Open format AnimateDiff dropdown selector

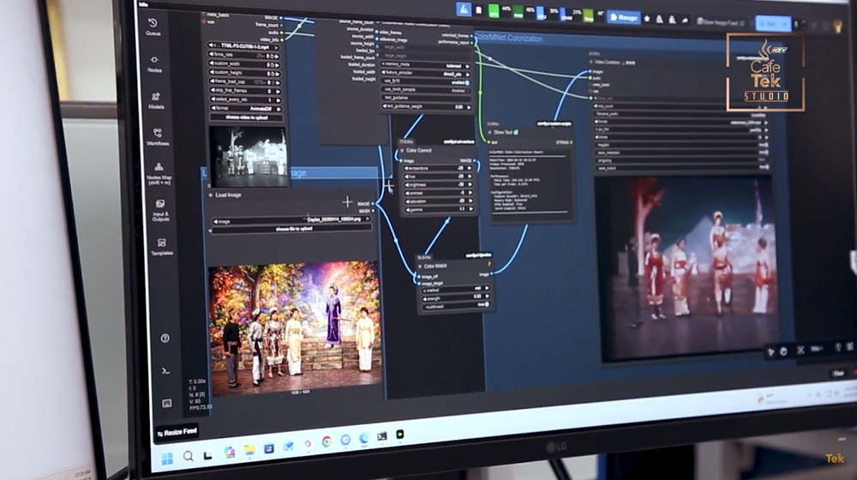(x=246, y=108)
